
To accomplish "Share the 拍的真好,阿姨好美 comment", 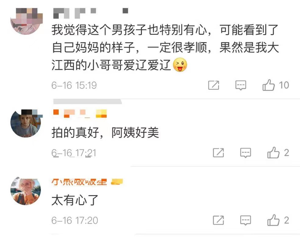I will tap(218, 153).
